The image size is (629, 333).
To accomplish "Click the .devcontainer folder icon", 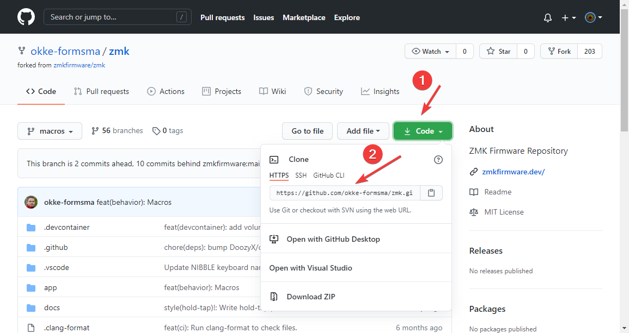I will (x=31, y=227).
